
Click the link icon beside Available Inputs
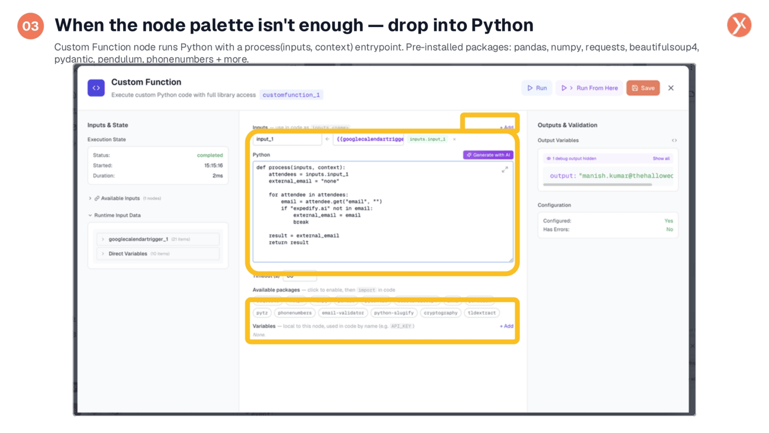tap(97, 198)
